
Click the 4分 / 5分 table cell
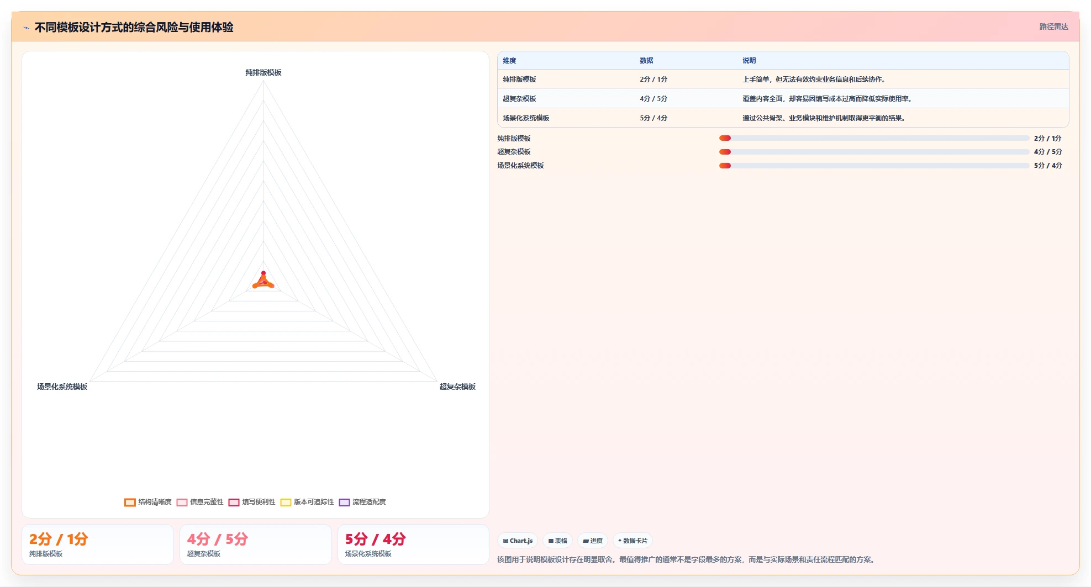[653, 99]
